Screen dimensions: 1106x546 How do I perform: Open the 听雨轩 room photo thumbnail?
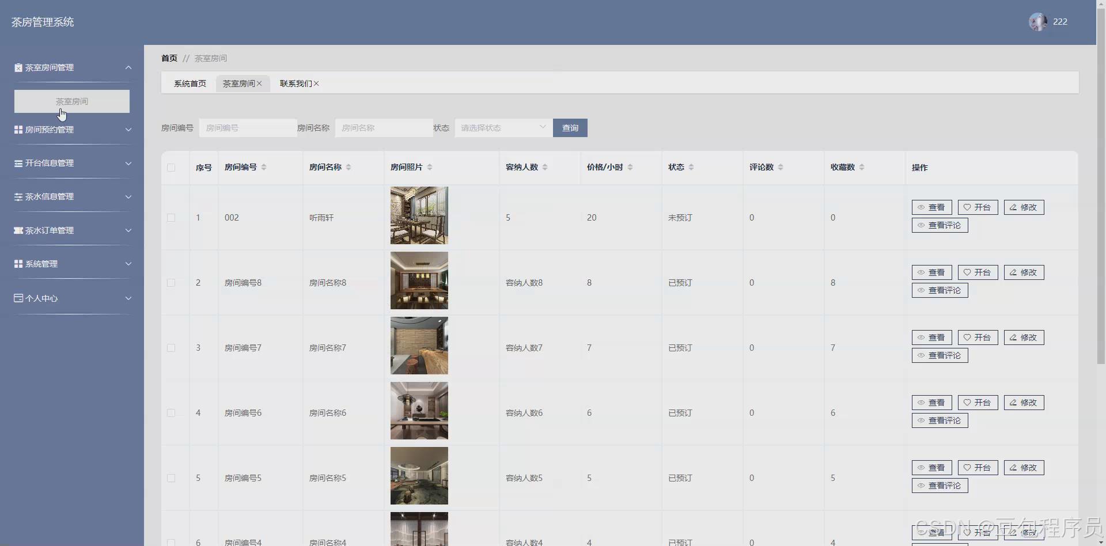click(x=419, y=215)
